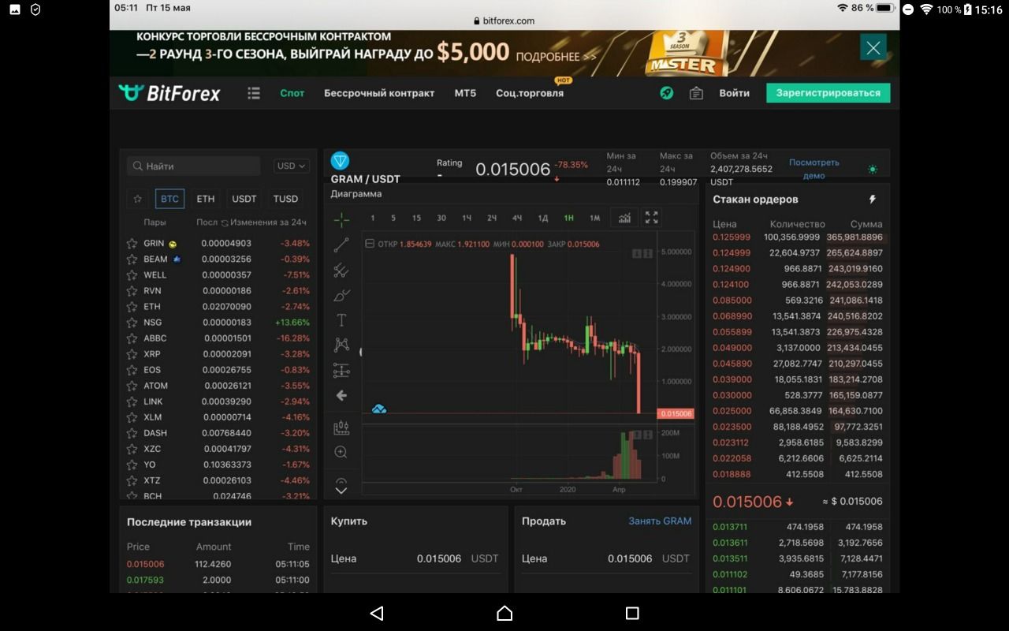Open the Спот tab
The height and width of the screenshot is (631, 1009).
pos(292,93)
